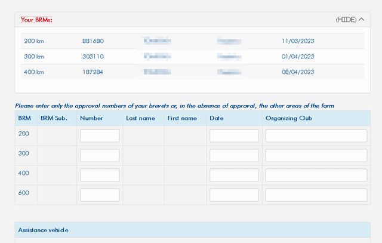The image size is (382, 243).
Task: Click the Date field for BRM 300
Action: (x=234, y=155)
